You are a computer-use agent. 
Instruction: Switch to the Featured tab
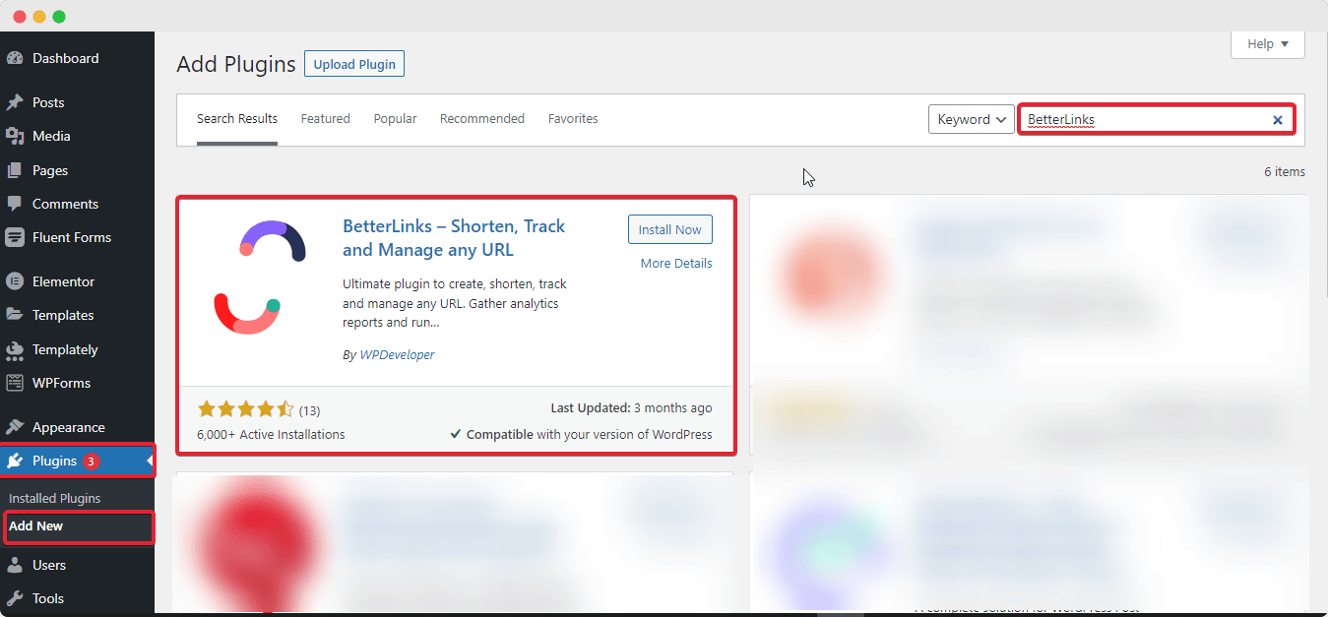click(x=326, y=119)
